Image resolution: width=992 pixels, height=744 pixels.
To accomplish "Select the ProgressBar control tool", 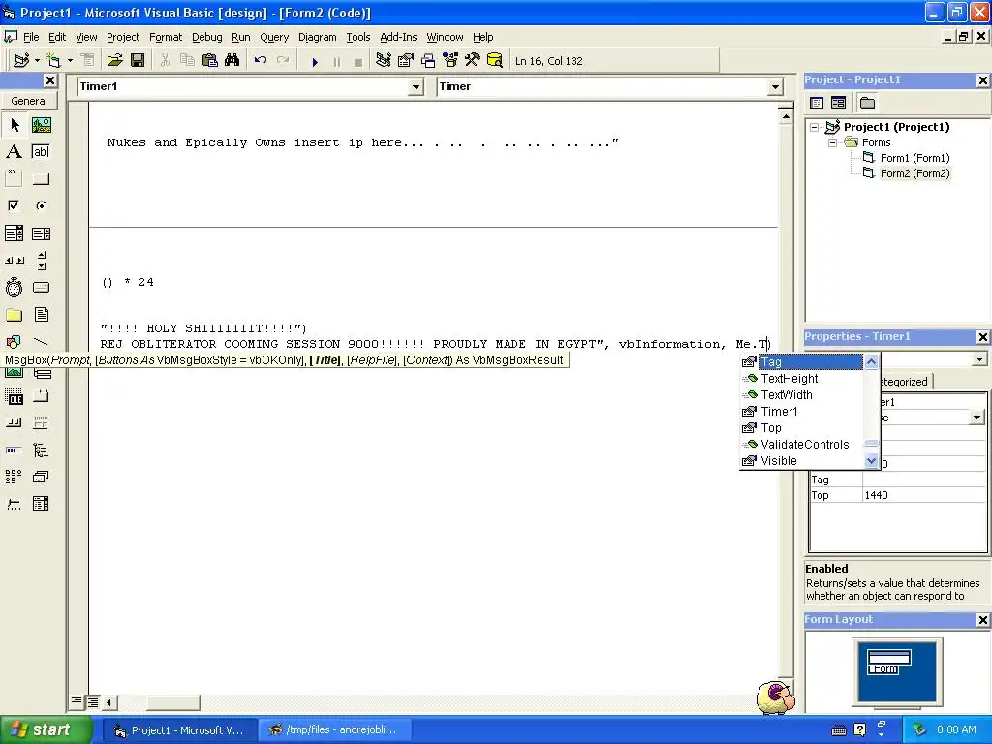I will 14,449.
